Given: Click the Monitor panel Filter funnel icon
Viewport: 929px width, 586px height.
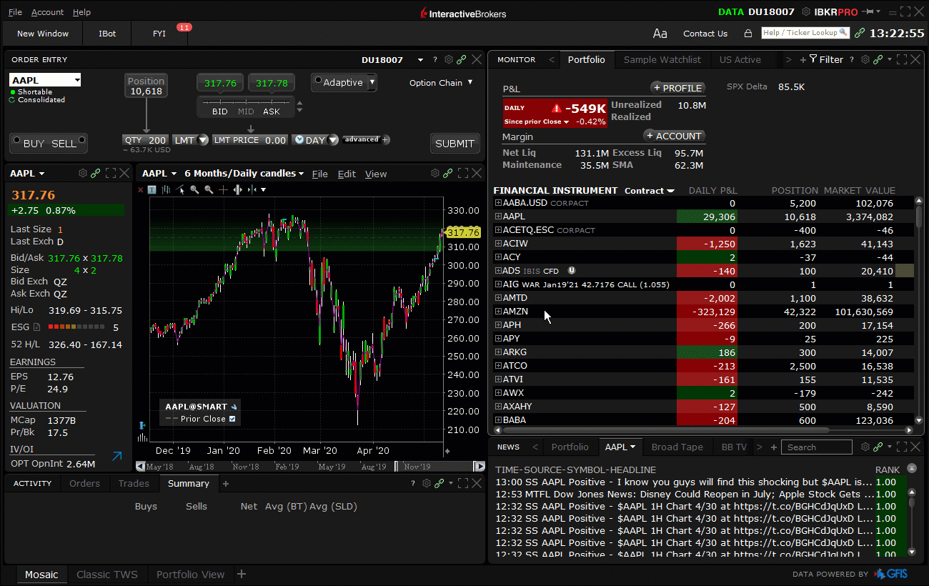Looking at the screenshot, I should click(813, 60).
